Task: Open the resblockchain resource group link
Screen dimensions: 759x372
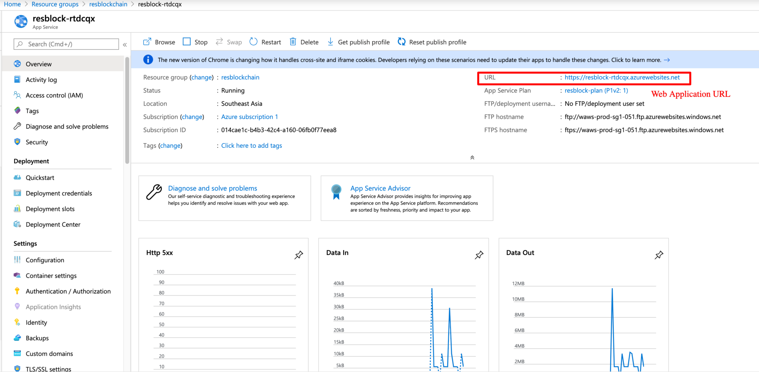Action: (x=240, y=77)
